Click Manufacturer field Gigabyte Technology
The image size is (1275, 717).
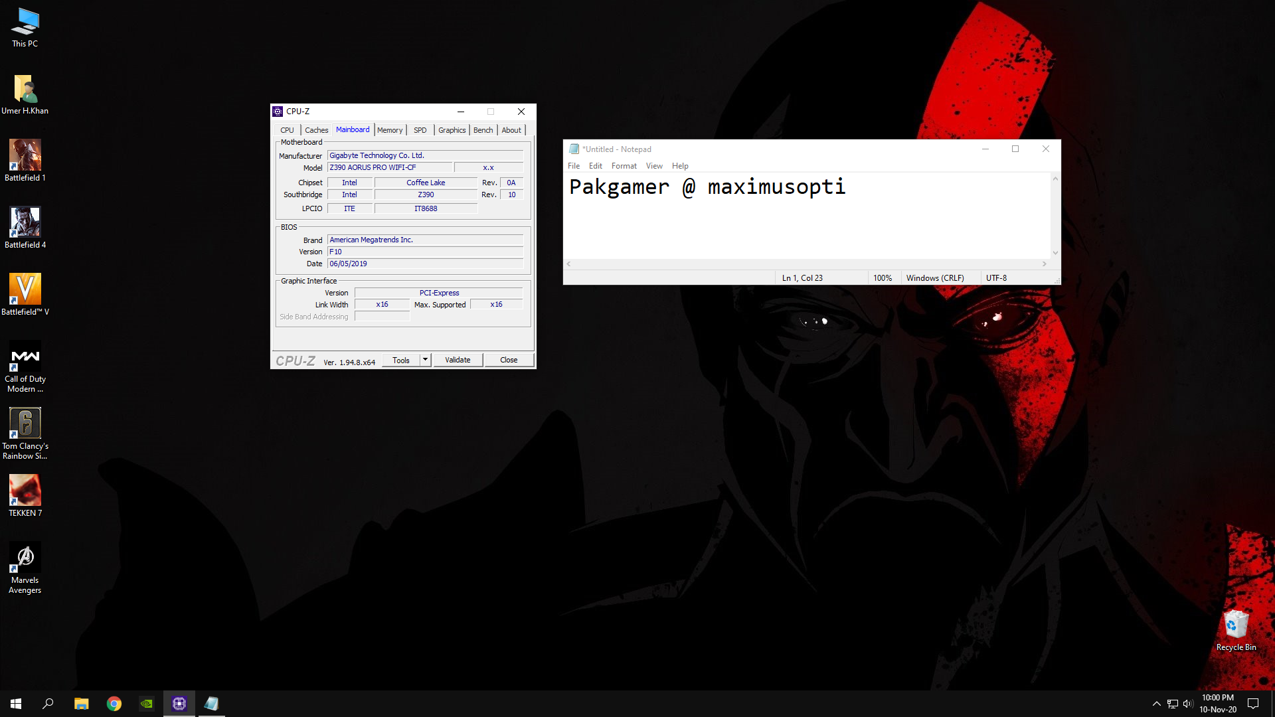[x=425, y=155]
